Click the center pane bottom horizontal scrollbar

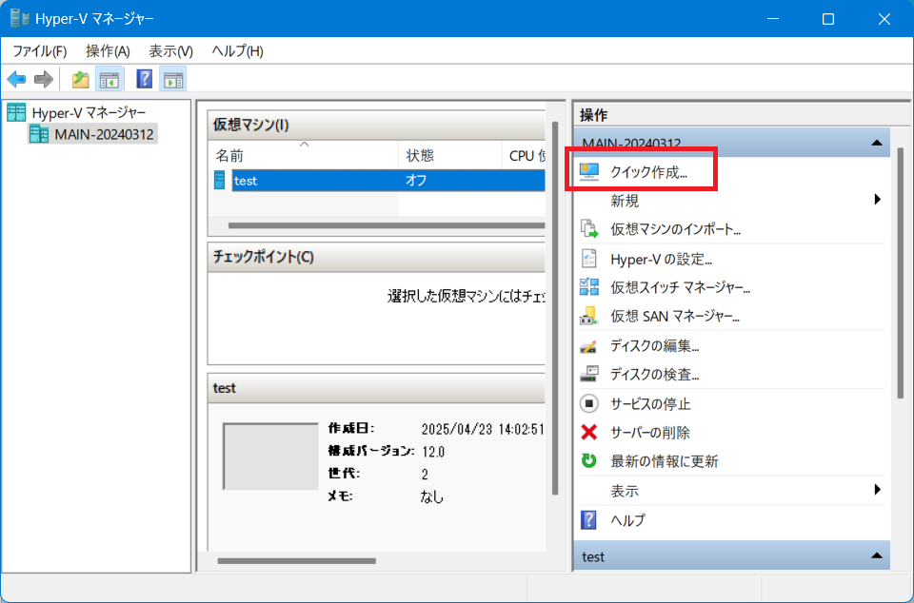[x=297, y=561]
